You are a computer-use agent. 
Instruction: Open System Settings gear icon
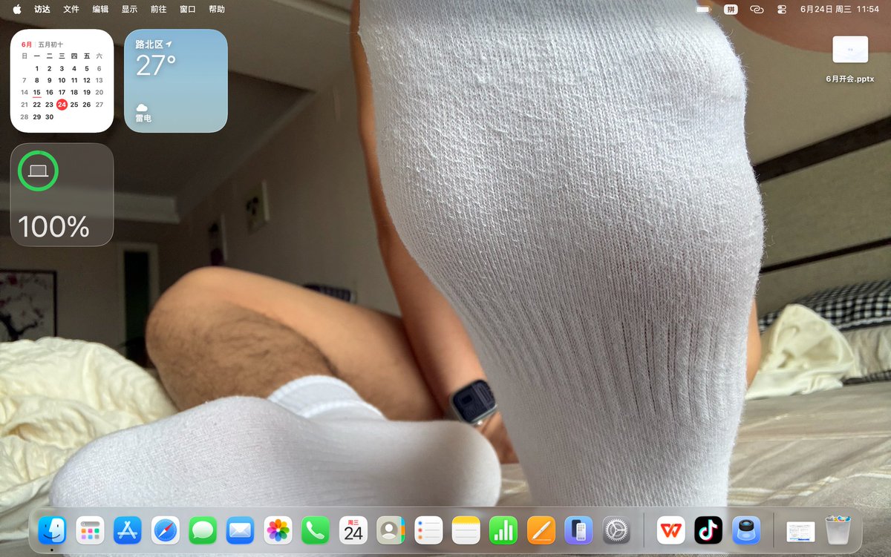coord(616,530)
